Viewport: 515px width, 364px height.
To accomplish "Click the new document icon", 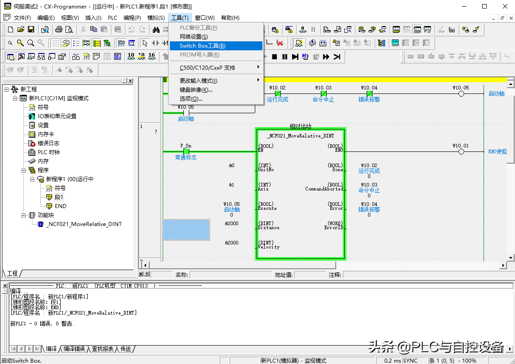I will pos(10,30).
